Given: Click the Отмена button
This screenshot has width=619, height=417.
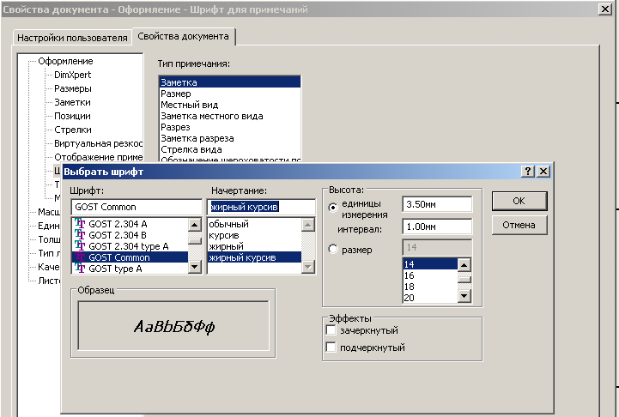Looking at the screenshot, I should 519,225.
